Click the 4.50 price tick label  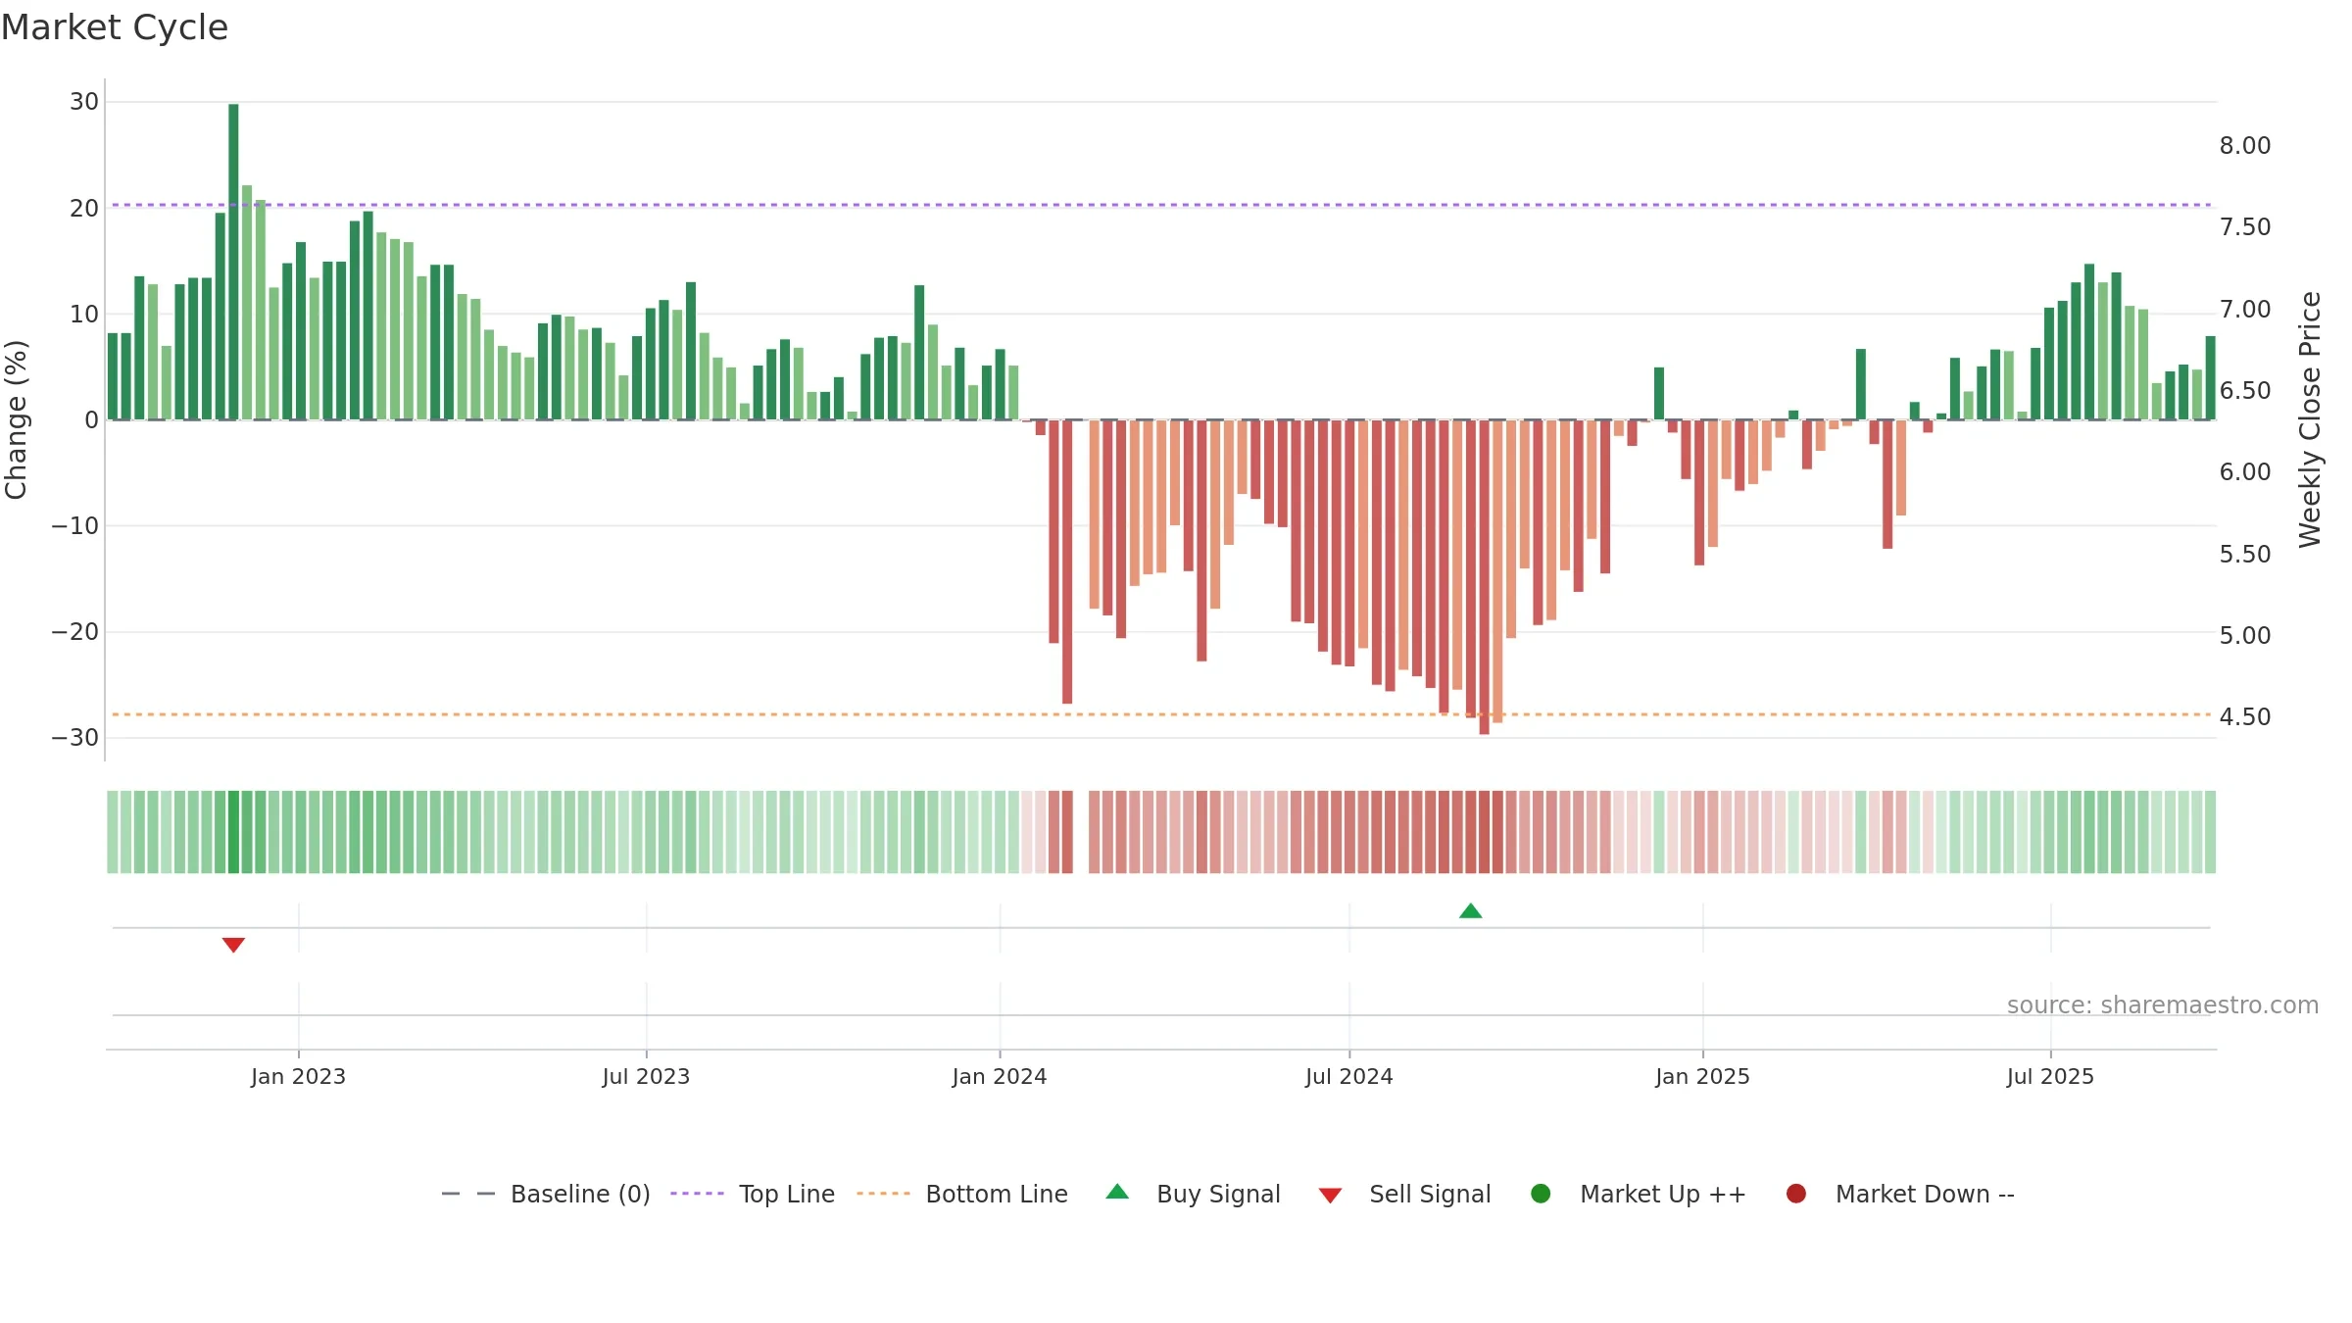pos(2245,717)
